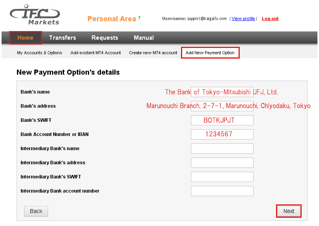
Task: Click the Intermediary Bank's SWIFT label
Action: 50,177
